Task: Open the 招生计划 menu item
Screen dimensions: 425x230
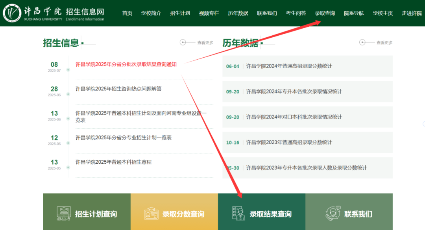Action: 180,13
